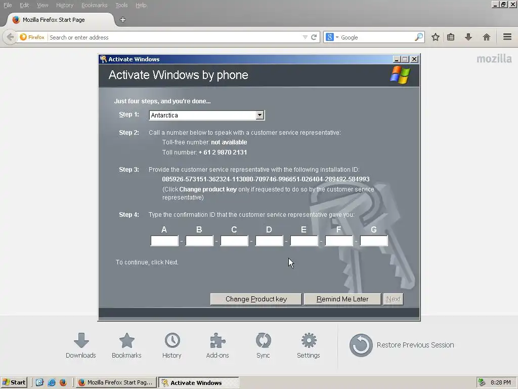Image resolution: width=518 pixels, height=389 pixels.
Task: Open the Downloads arrow in Firefox toolbar
Action: tap(468, 37)
